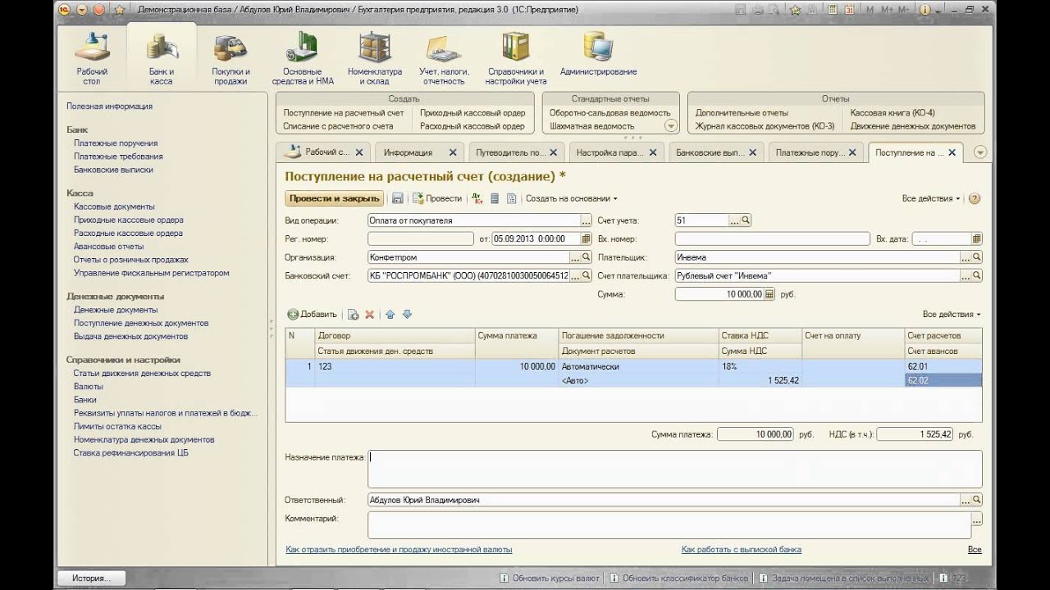Open Счет плательщика selection button

(966, 276)
